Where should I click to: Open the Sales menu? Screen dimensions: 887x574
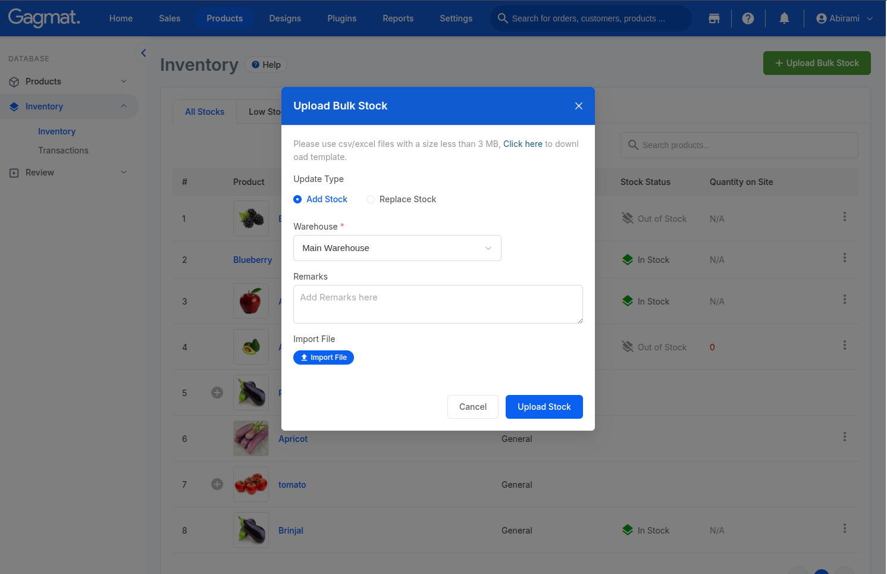click(170, 18)
